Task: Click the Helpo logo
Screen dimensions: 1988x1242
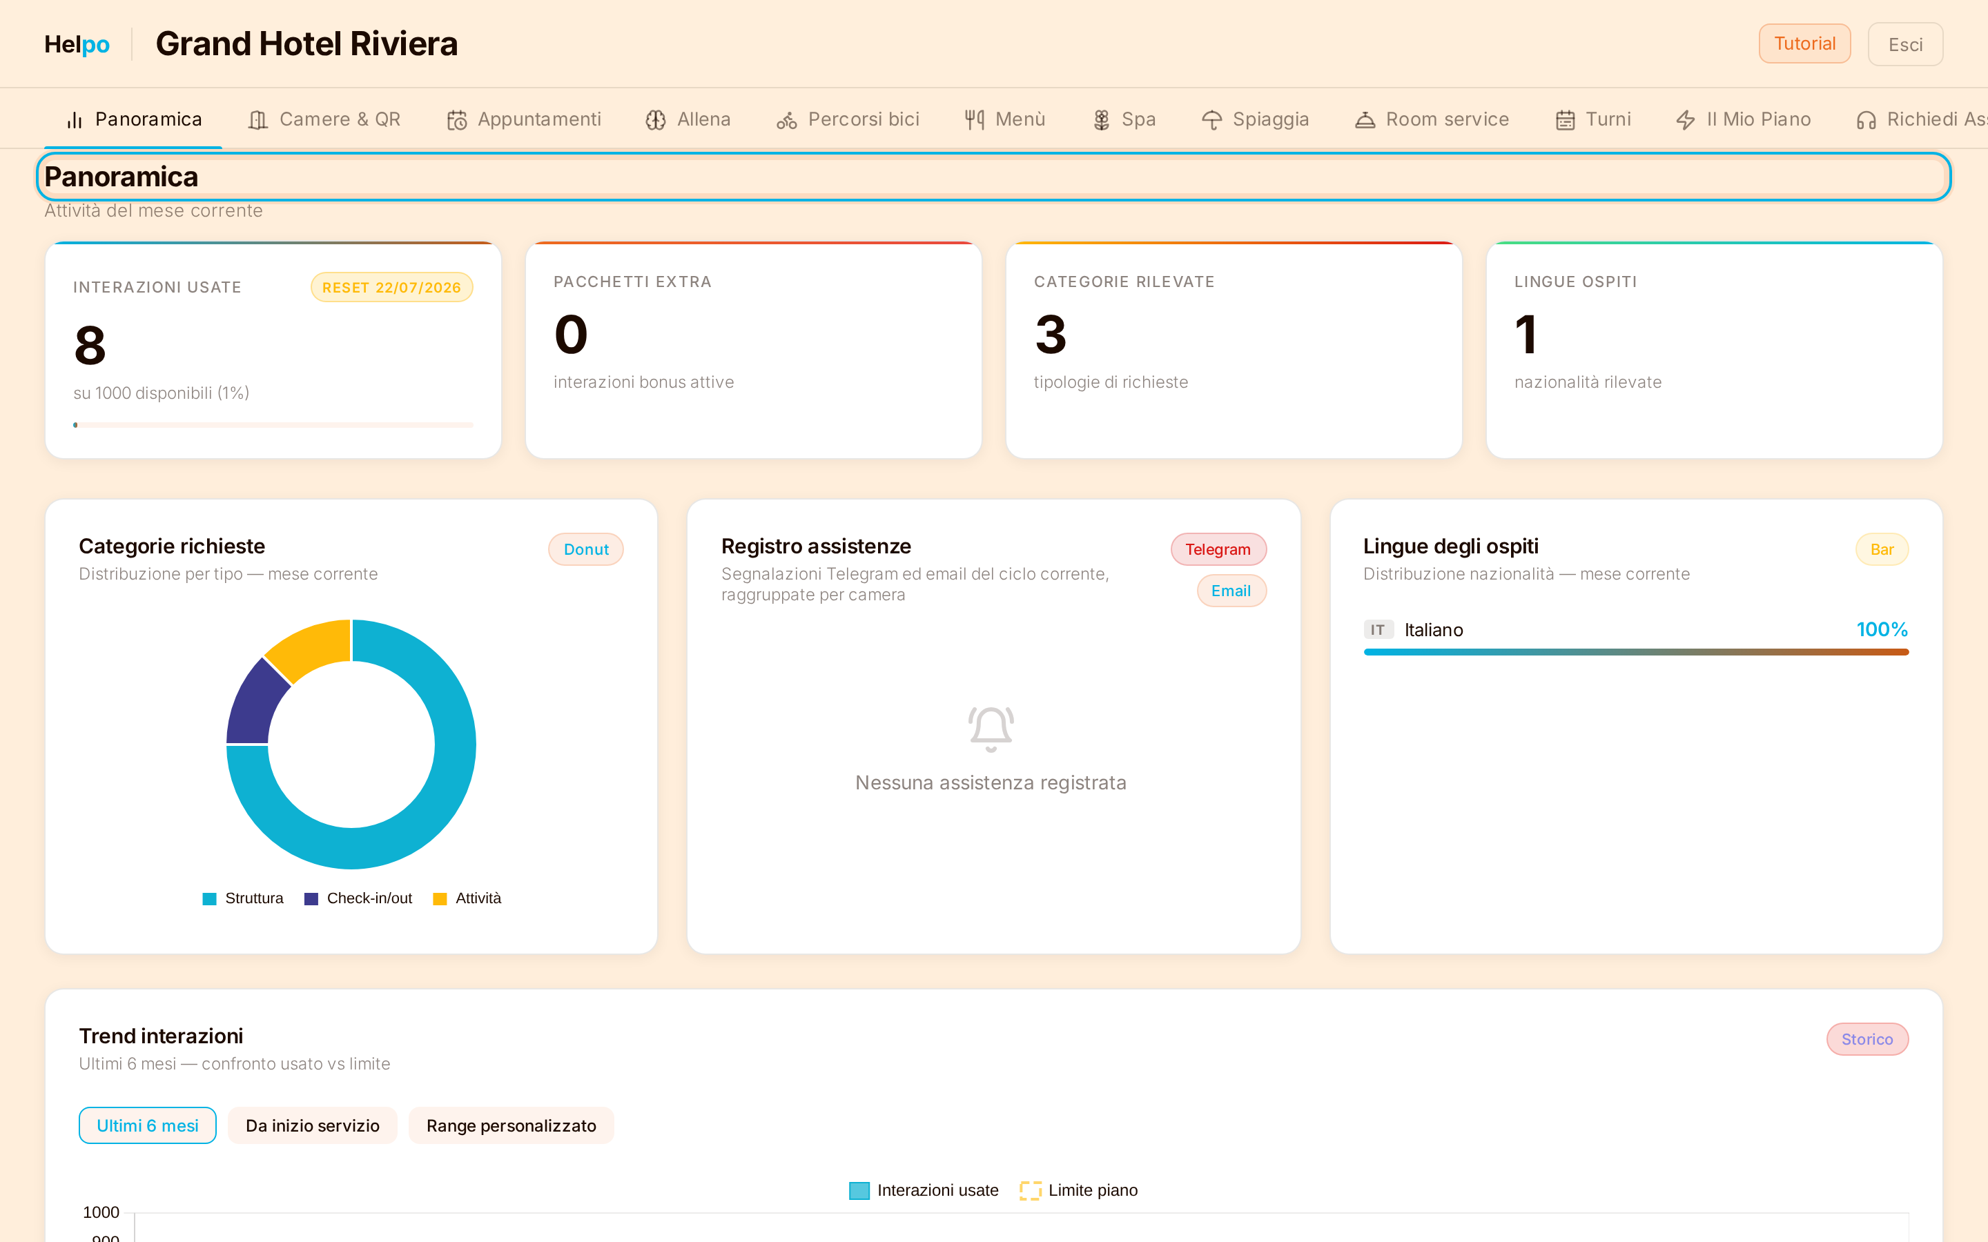Action: (77, 44)
